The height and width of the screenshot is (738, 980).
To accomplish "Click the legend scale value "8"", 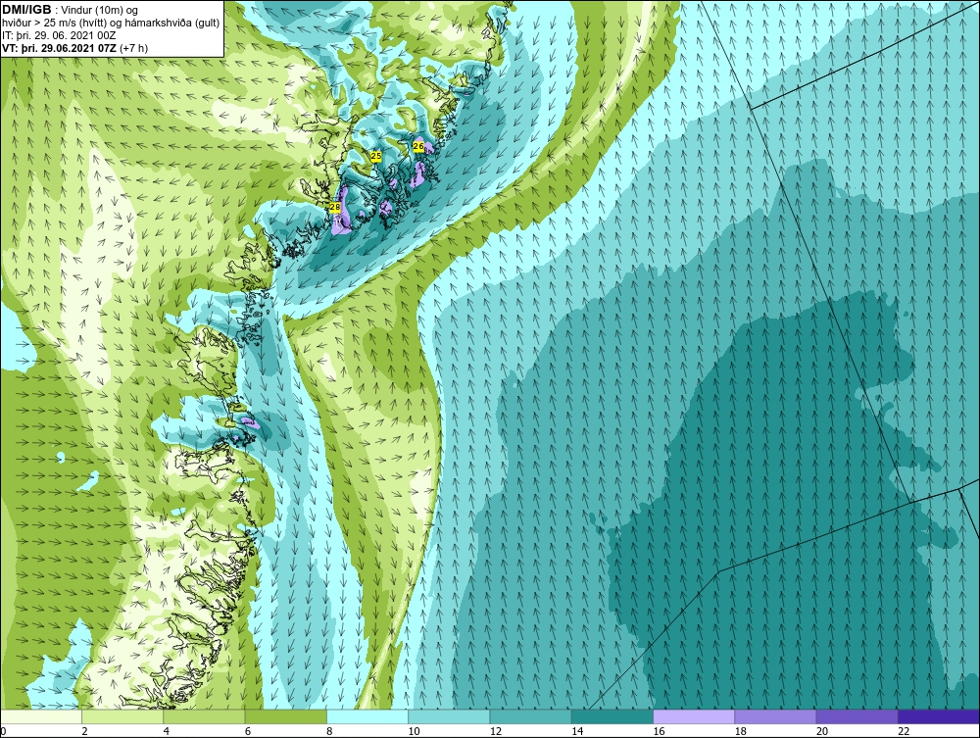I will [x=329, y=731].
